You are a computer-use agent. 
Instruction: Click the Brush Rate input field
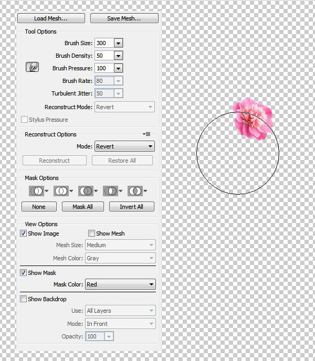point(104,81)
